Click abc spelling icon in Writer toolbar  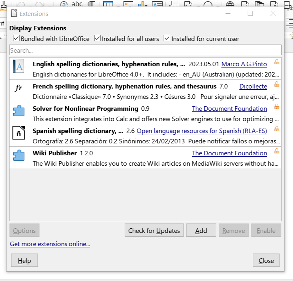pyautogui.click(x=77, y=3)
